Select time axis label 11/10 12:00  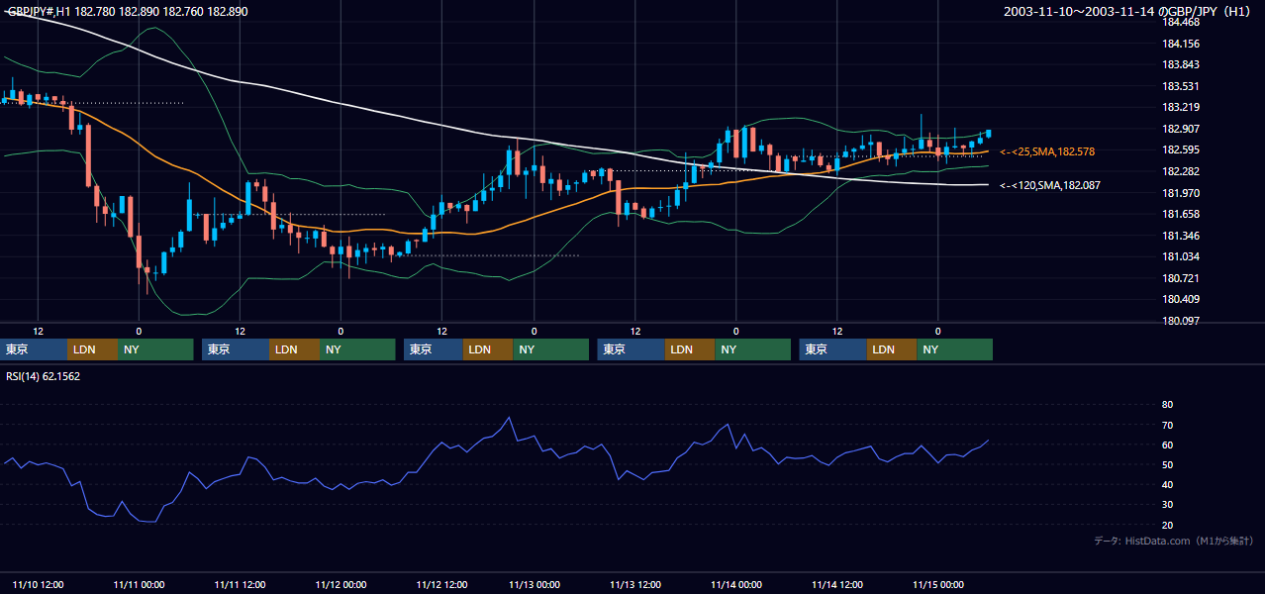pos(39,585)
